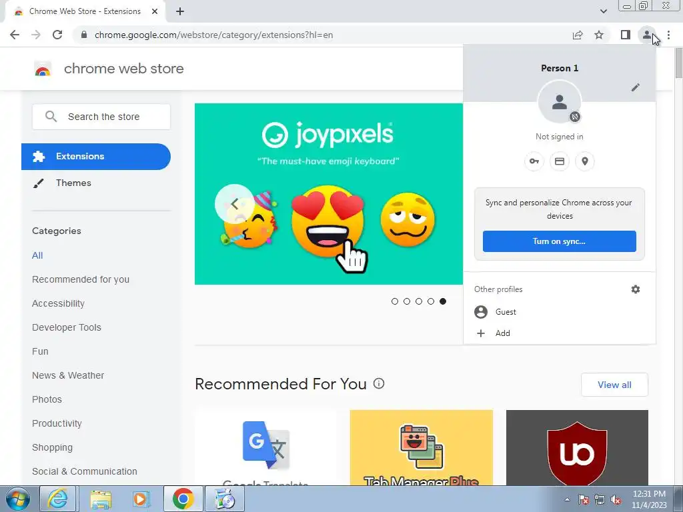Open addresses via the location pin icon

[x=585, y=161]
